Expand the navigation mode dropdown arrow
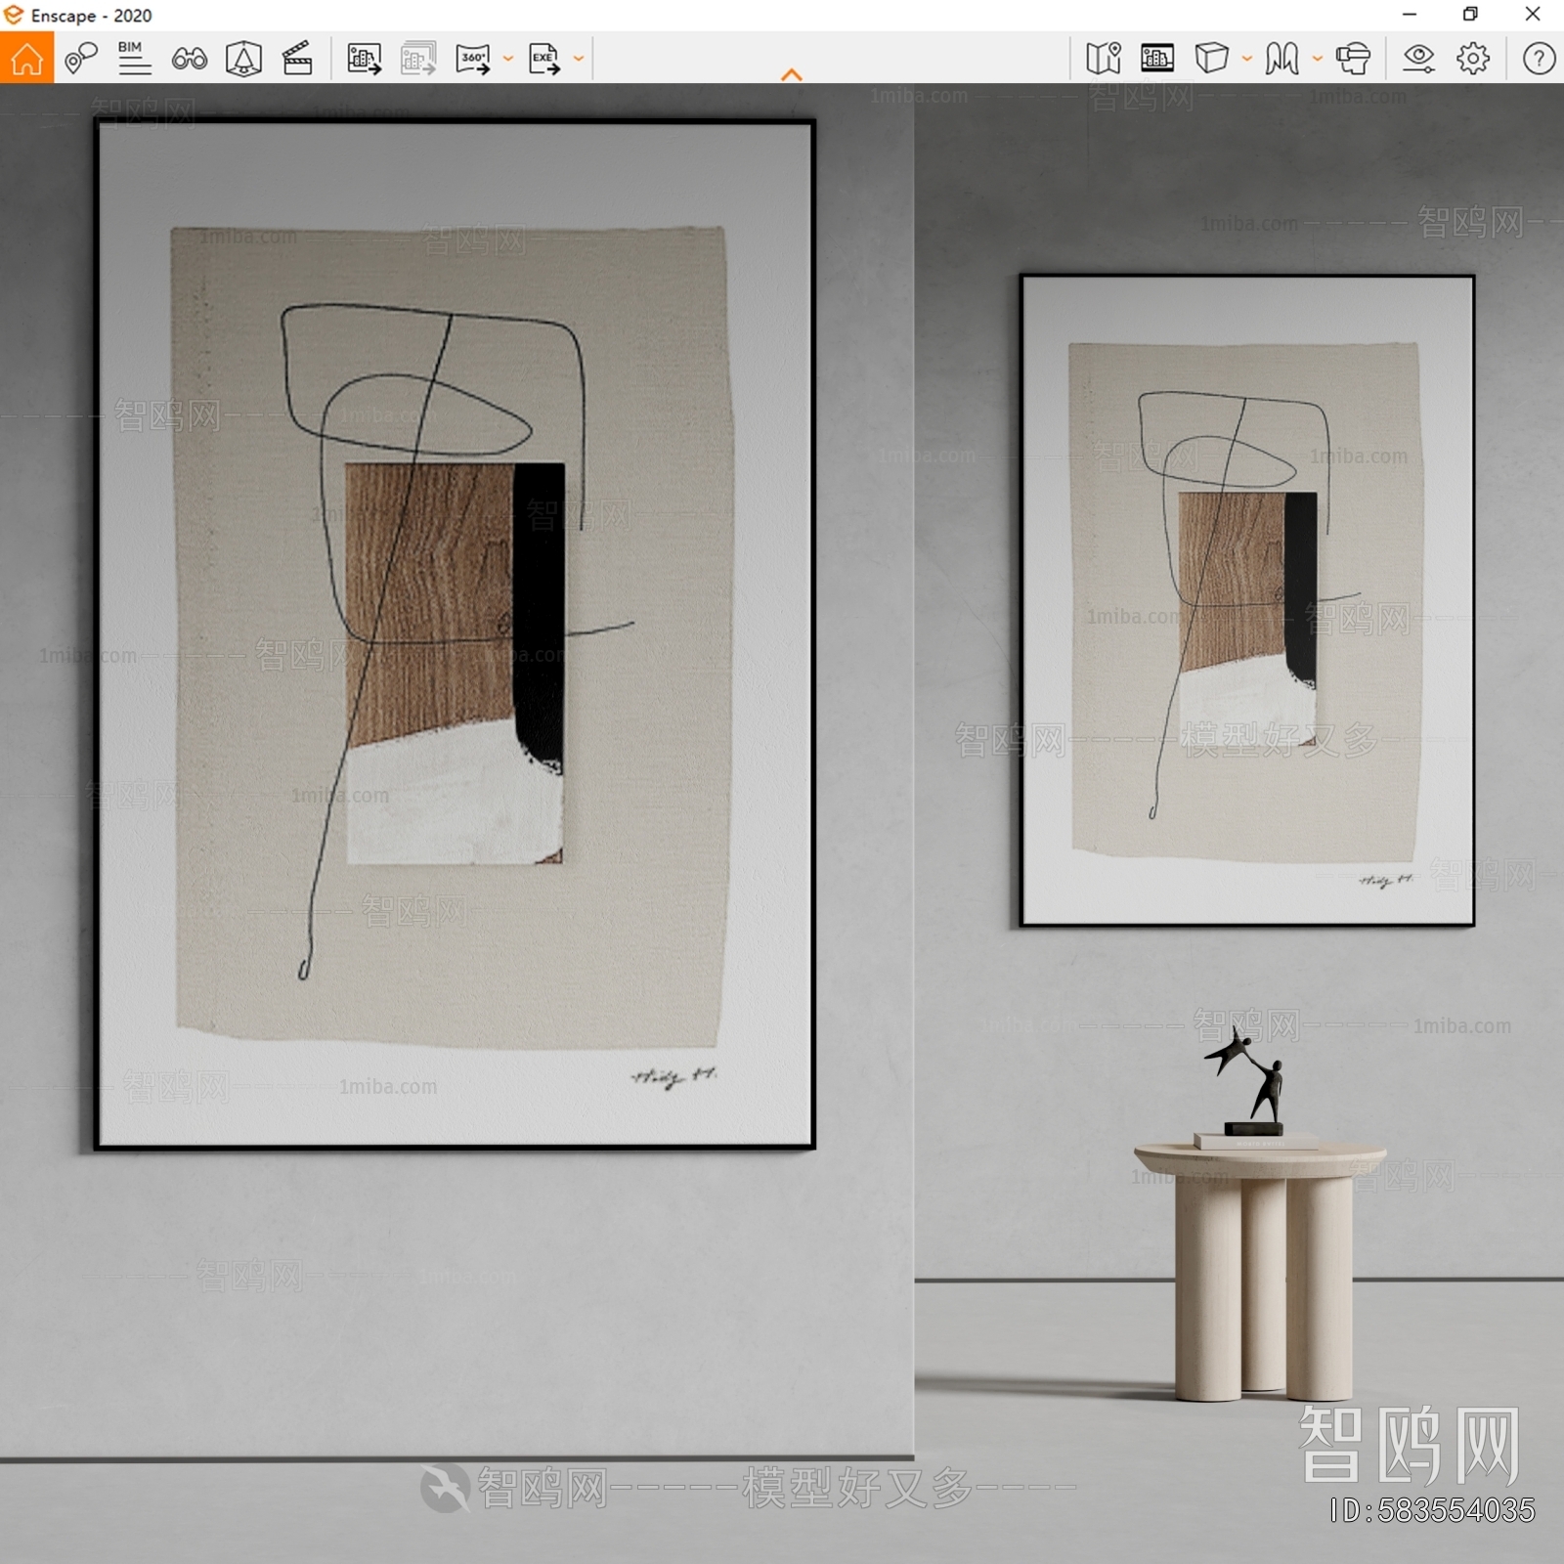The width and height of the screenshot is (1564, 1564). click(1317, 59)
